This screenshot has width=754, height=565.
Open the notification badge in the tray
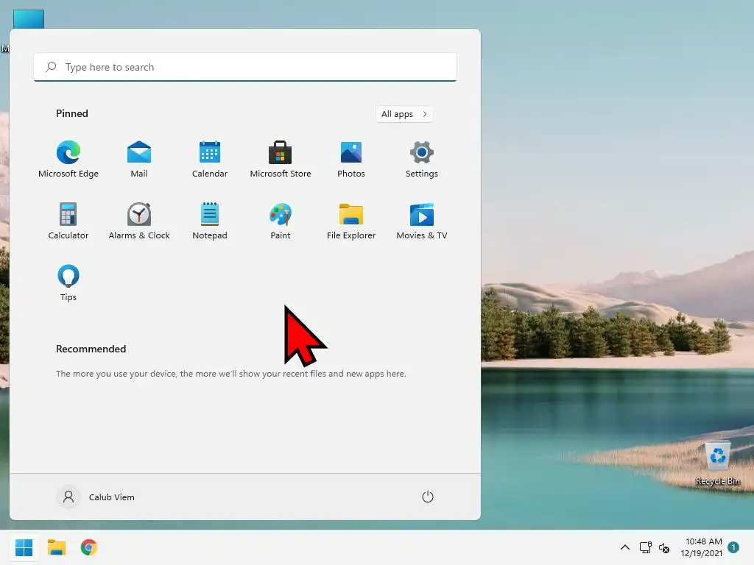[733, 547]
